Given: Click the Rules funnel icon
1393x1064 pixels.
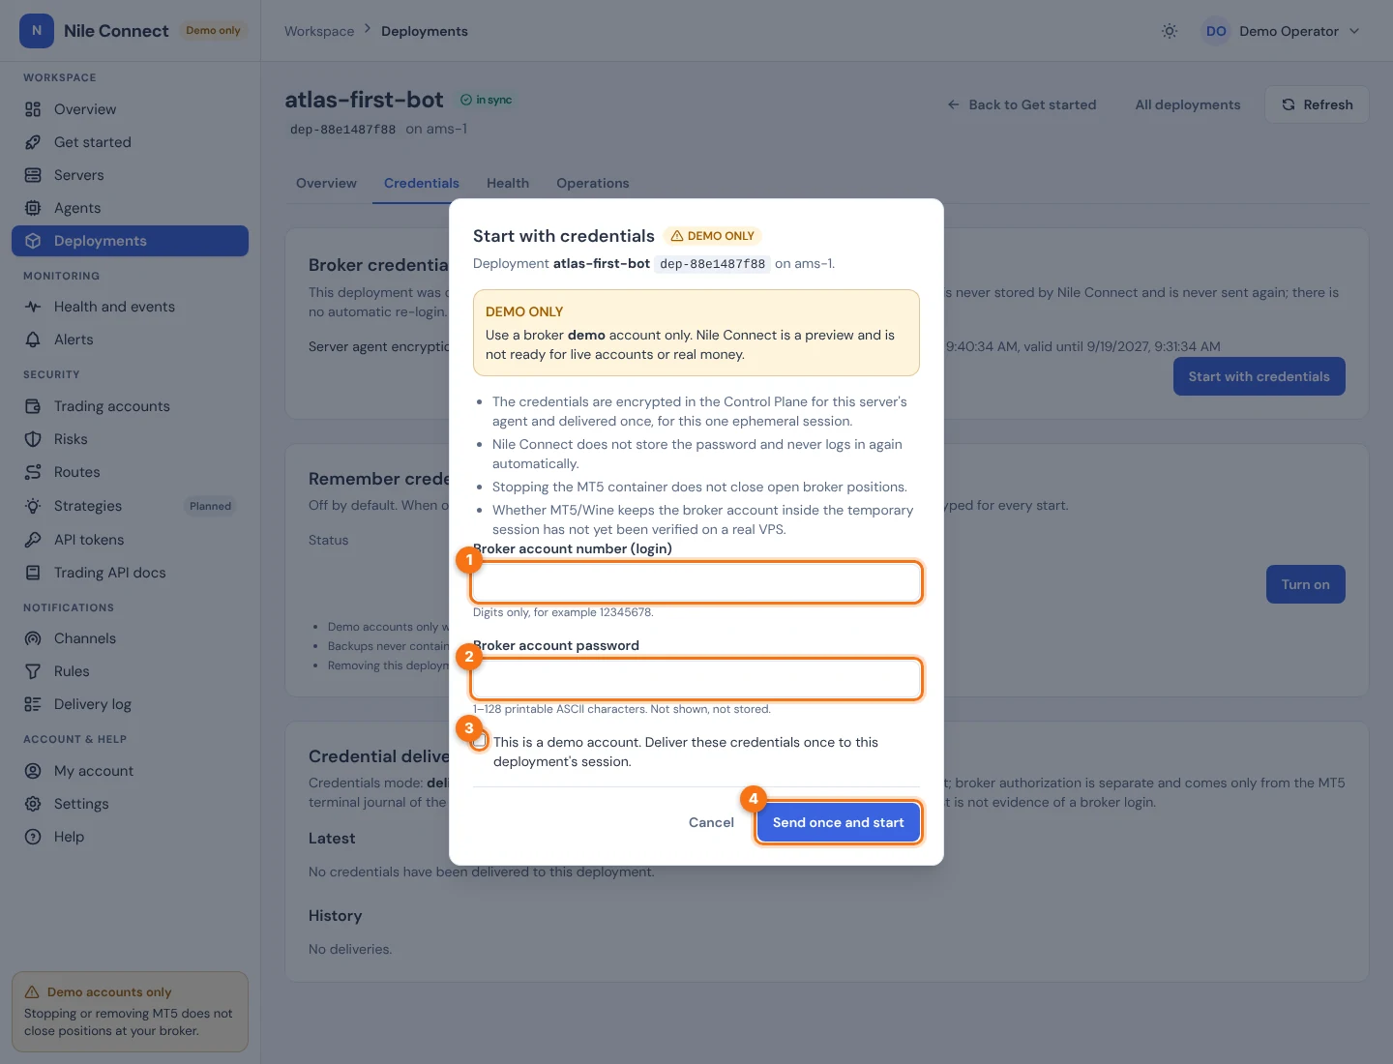Looking at the screenshot, I should pos(33,671).
